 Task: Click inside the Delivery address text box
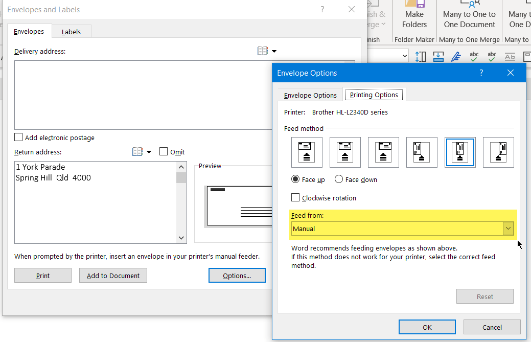pos(143,95)
